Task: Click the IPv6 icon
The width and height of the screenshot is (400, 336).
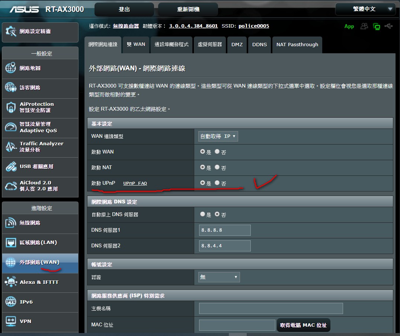Action: coord(11,301)
